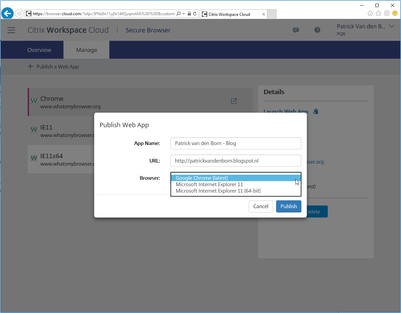
Task: Open the address bar dropdown arrow
Action: [184, 14]
